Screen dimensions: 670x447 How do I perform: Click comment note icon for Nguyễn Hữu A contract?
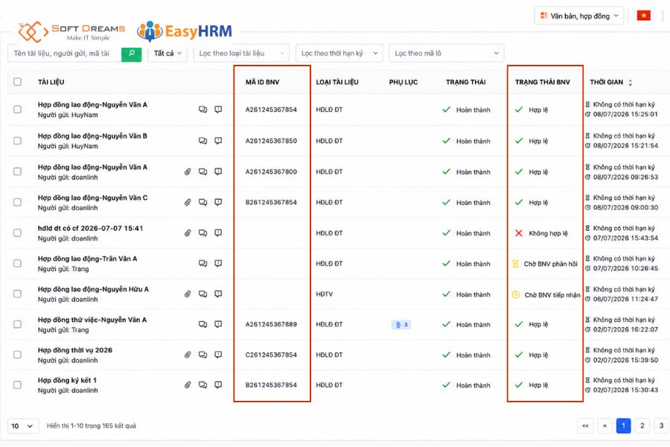coord(218,294)
